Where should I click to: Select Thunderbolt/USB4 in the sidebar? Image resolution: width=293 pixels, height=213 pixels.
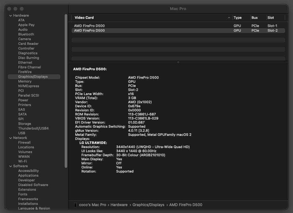click(34, 128)
